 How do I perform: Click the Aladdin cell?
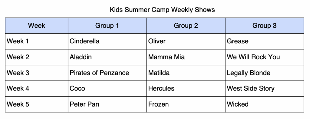pyautogui.click(x=107, y=57)
